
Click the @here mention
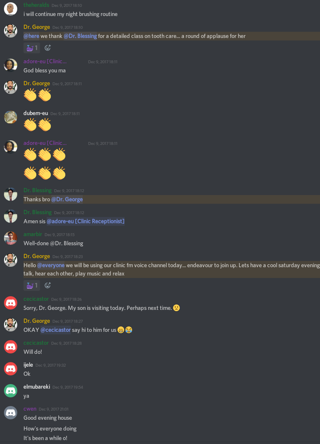coord(31,36)
